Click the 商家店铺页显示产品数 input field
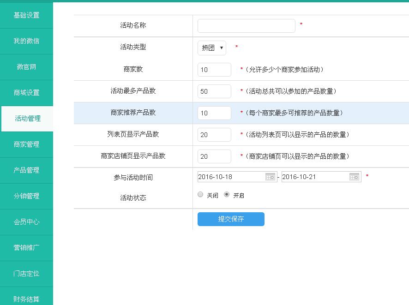 click(x=214, y=156)
